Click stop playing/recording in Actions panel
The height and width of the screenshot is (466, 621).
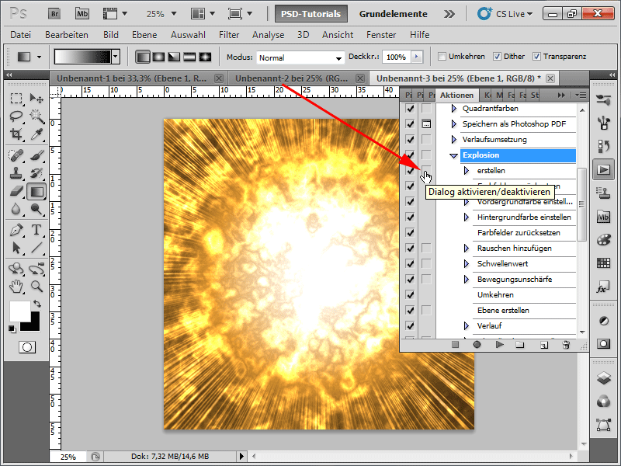coord(455,345)
